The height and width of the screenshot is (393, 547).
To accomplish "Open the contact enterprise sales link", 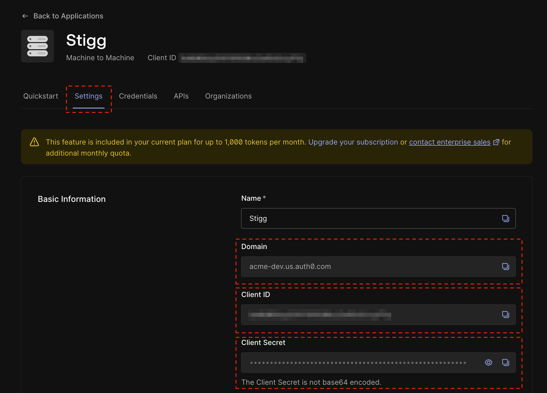I will tap(450, 142).
